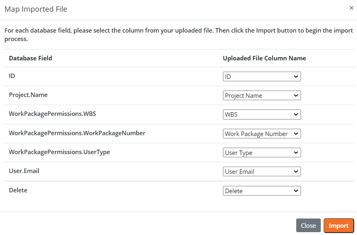The image size is (357, 235).
Task: Click the WorkPackagePermissions.WBS field label
Action: click(52, 114)
